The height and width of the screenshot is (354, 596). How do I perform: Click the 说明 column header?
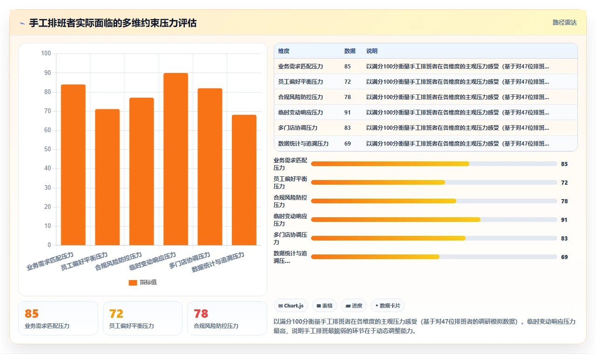click(372, 51)
